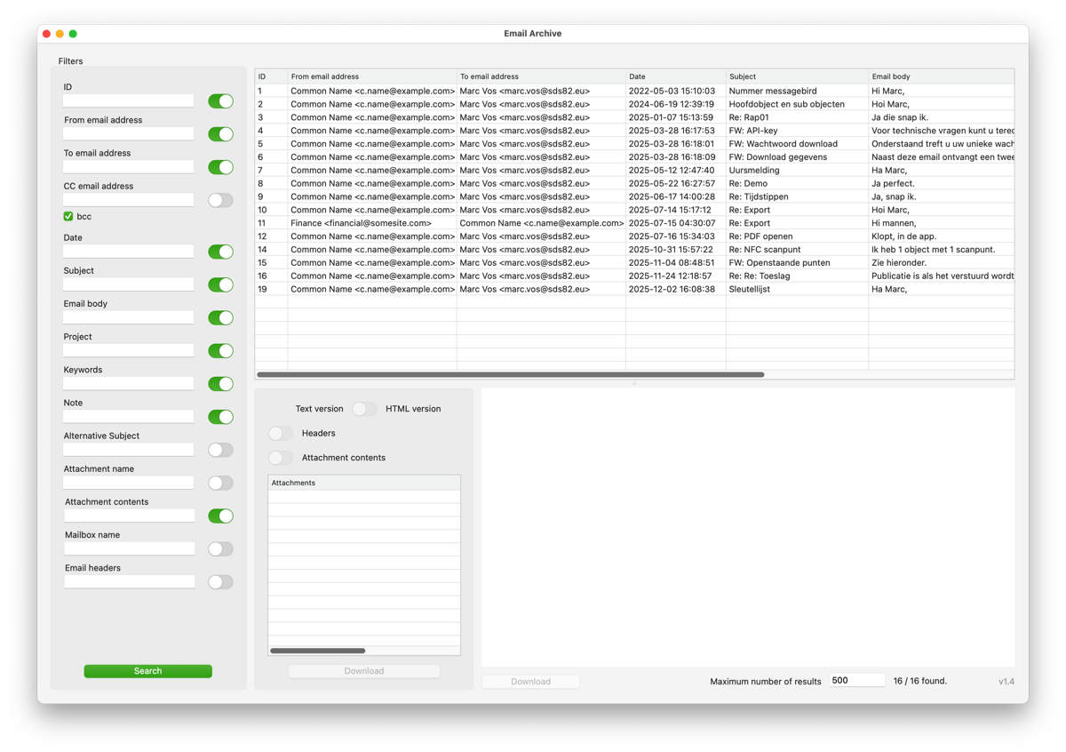
Task: Click the results table horizontal scrollbar
Action: 511,375
